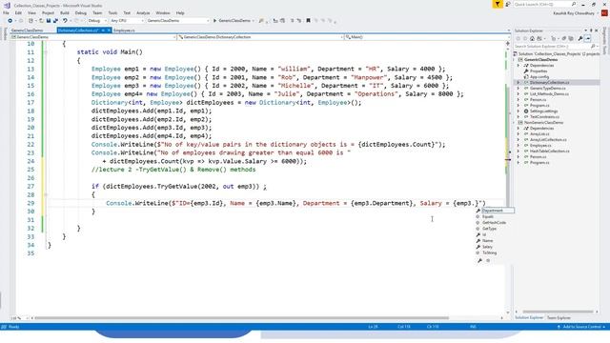Expand HashTableCollection.cs node in Solution Explorer
610x343 pixels.
(x=518, y=151)
